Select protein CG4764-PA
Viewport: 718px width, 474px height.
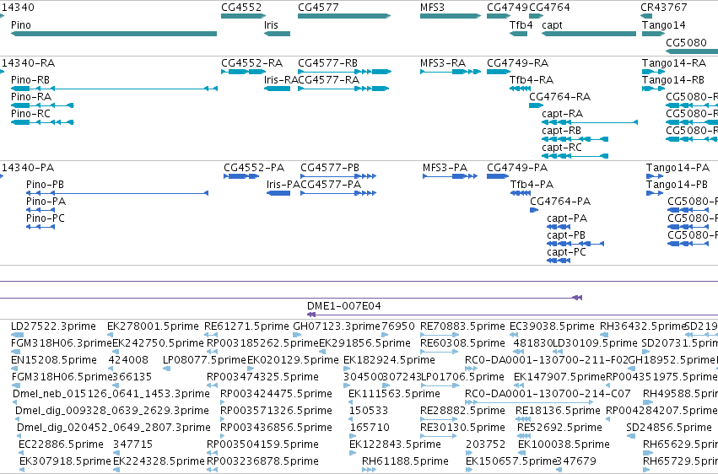(534, 210)
